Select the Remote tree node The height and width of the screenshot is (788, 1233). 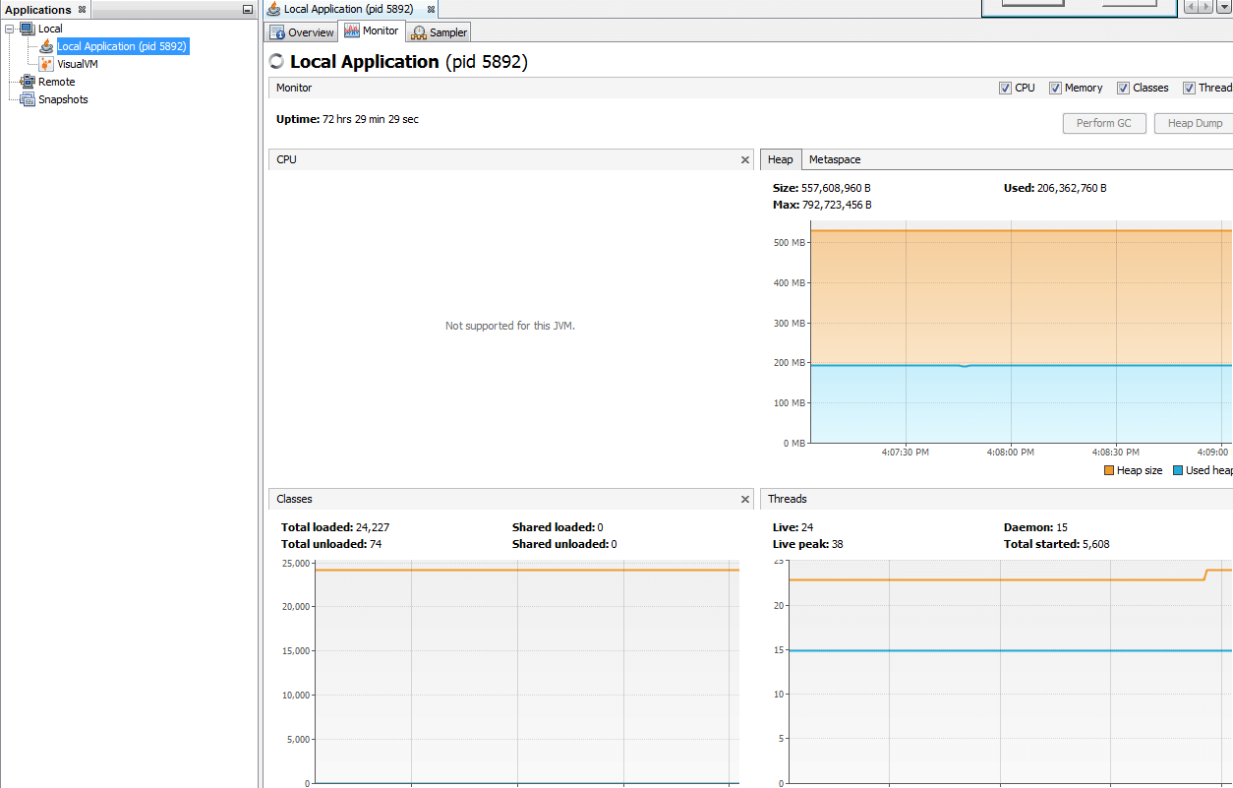coord(56,82)
